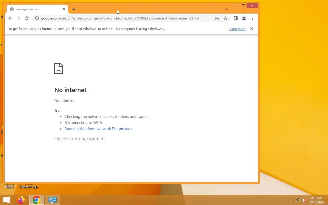Open the Horizon 5.exe desktop icon

coord(29,187)
